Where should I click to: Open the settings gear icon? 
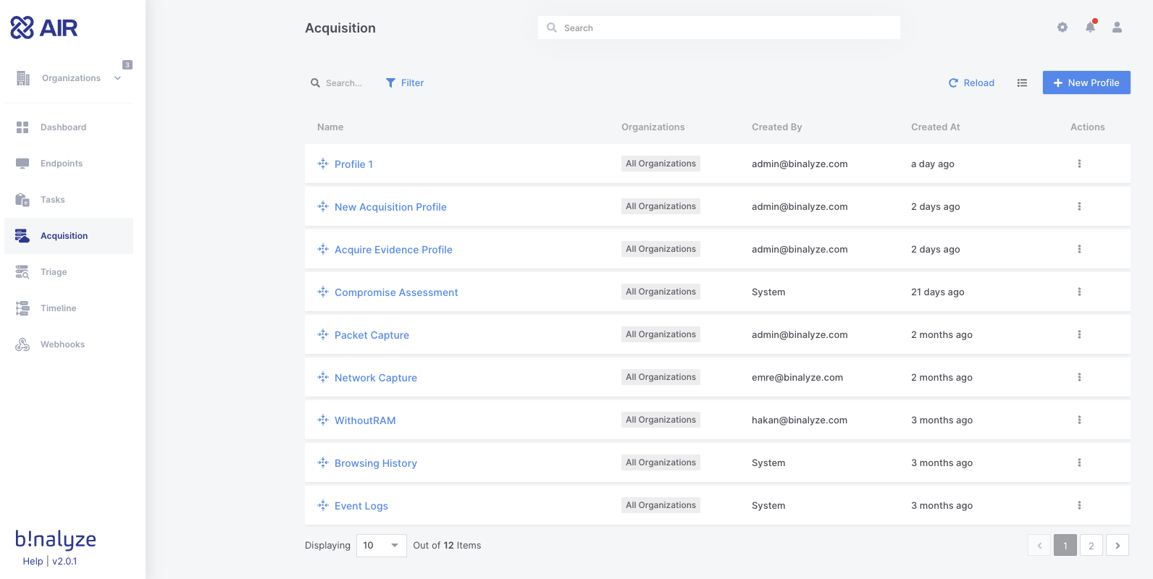[x=1062, y=28]
